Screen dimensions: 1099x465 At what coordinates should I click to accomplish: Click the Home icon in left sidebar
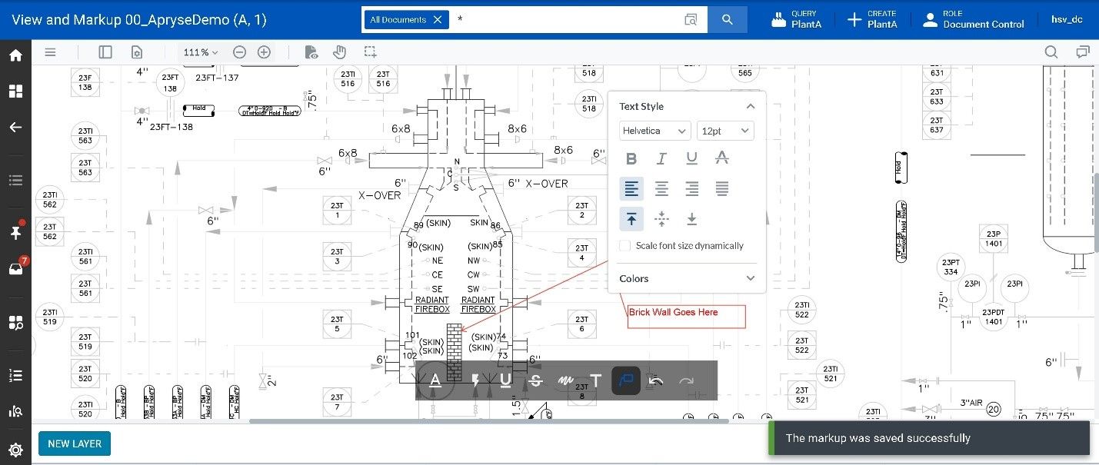pyautogui.click(x=15, y=55)
